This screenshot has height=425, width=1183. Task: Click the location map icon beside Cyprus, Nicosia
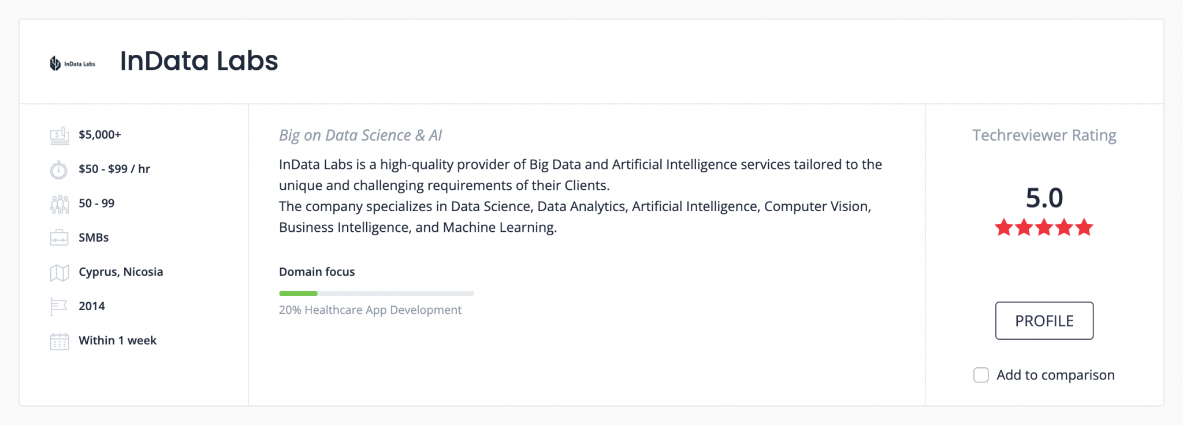coord(58,271)
